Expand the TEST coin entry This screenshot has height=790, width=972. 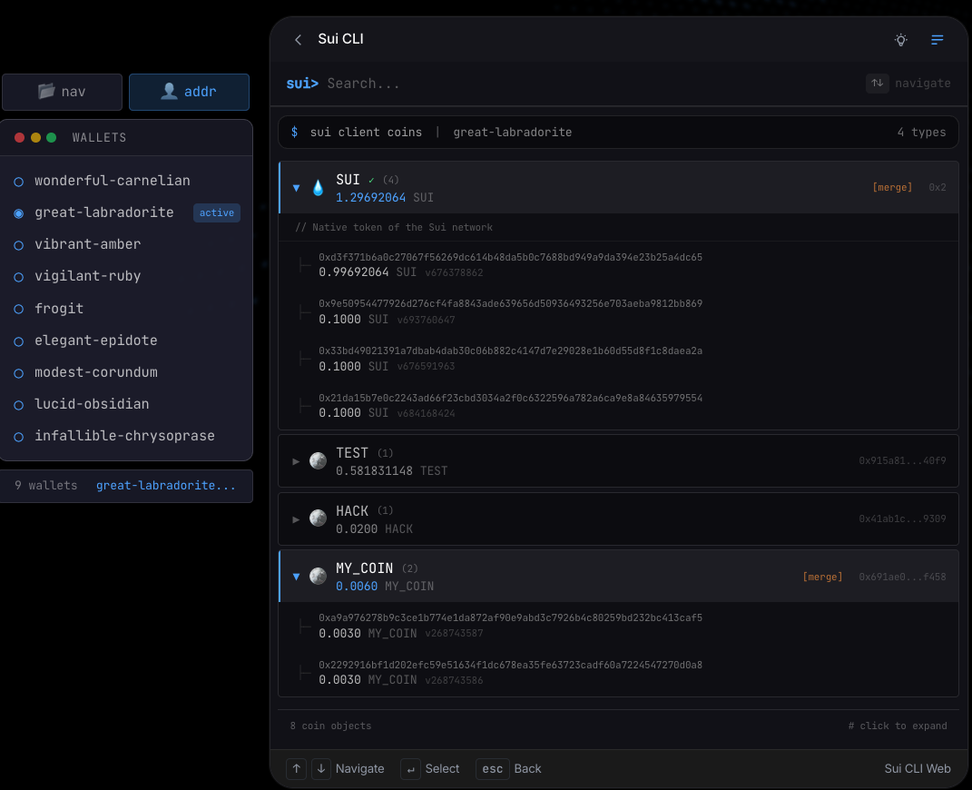tap(296, 460)
